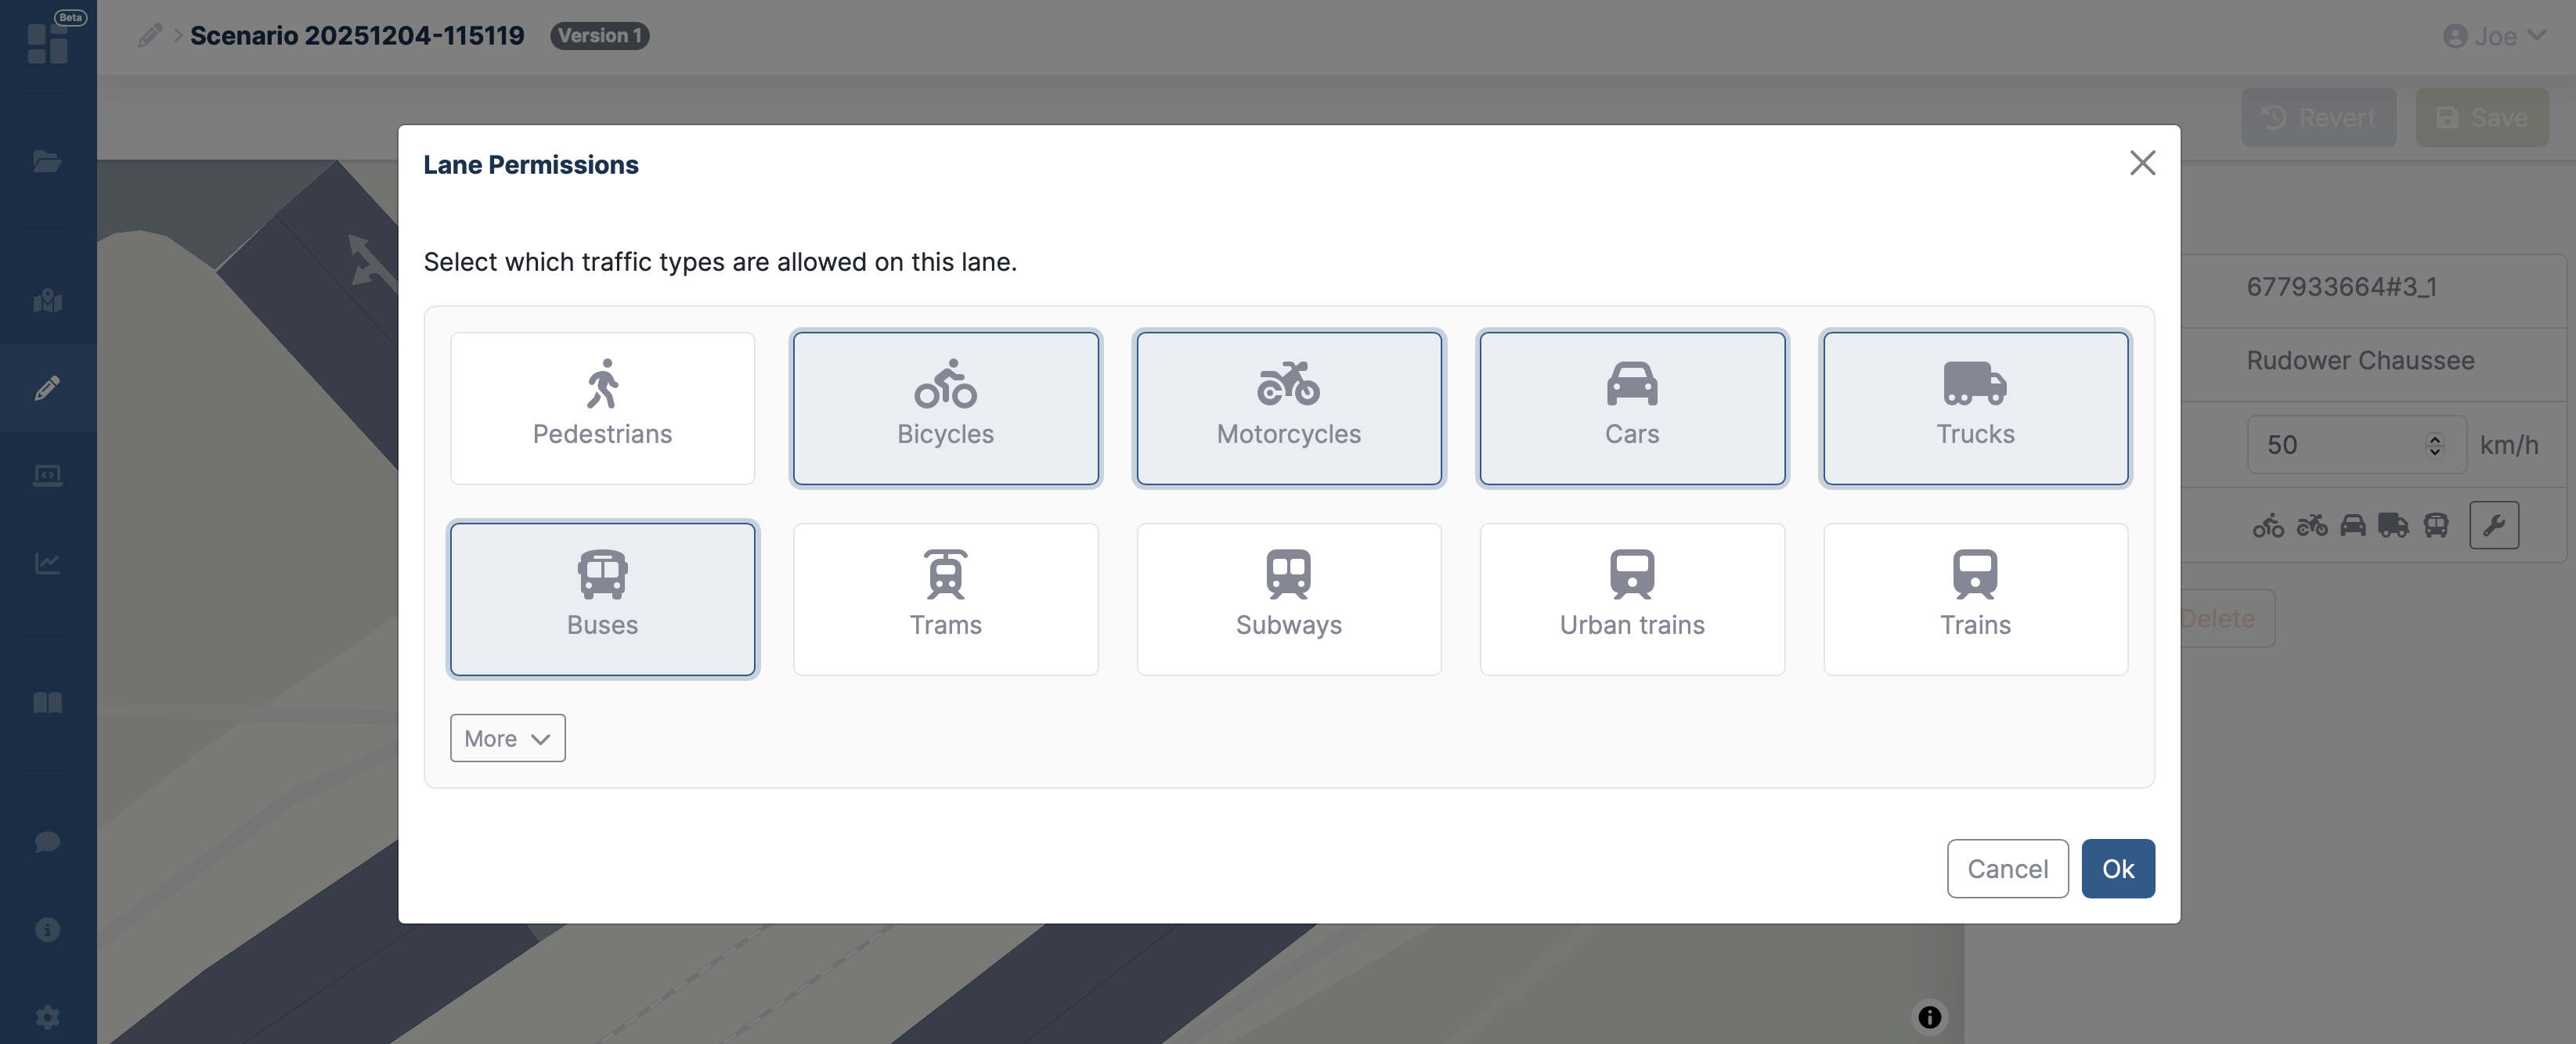
Task: Click the settings gear in sidebar
Action: click(47, 1017)
